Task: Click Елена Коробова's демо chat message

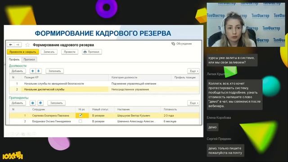Action: (x=212, y=127)
